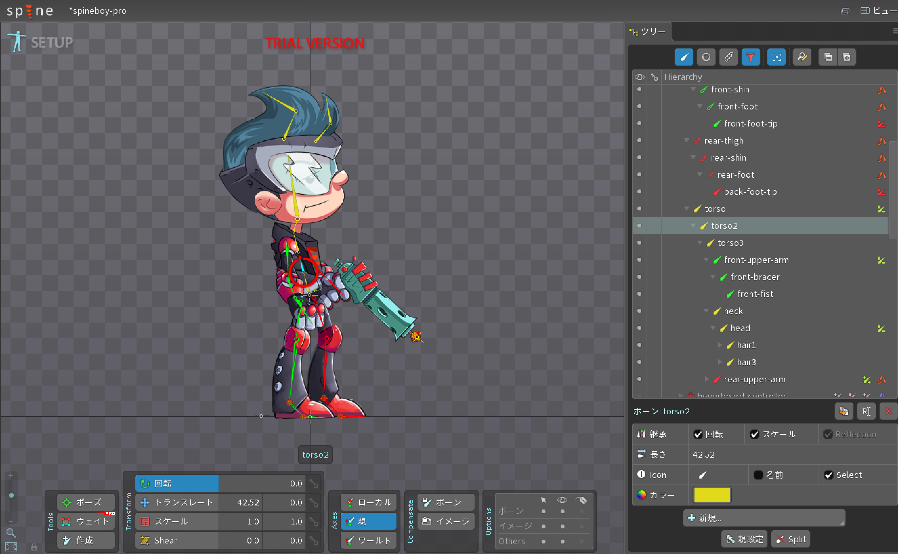Click the search/filter icon in tree panel
Viewport: 898px width, 554px height.
pyautogui.click(x=801, y=57)
